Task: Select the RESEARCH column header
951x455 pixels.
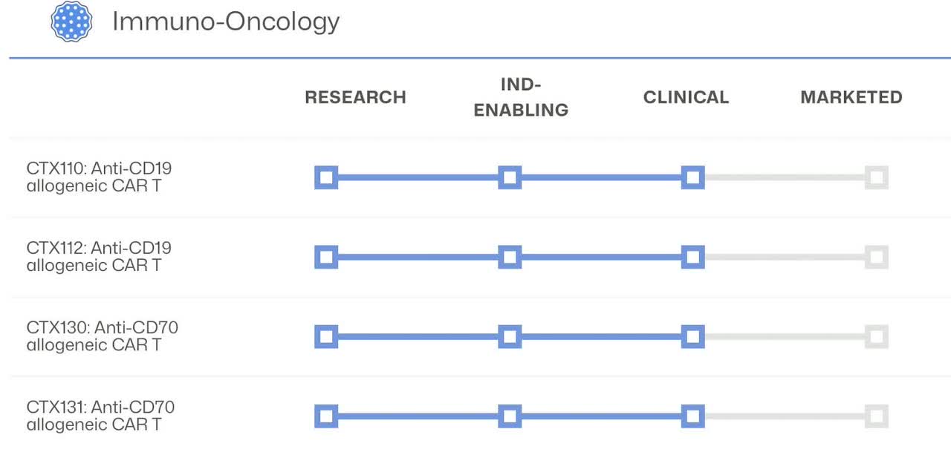Action: coord(355,97)
